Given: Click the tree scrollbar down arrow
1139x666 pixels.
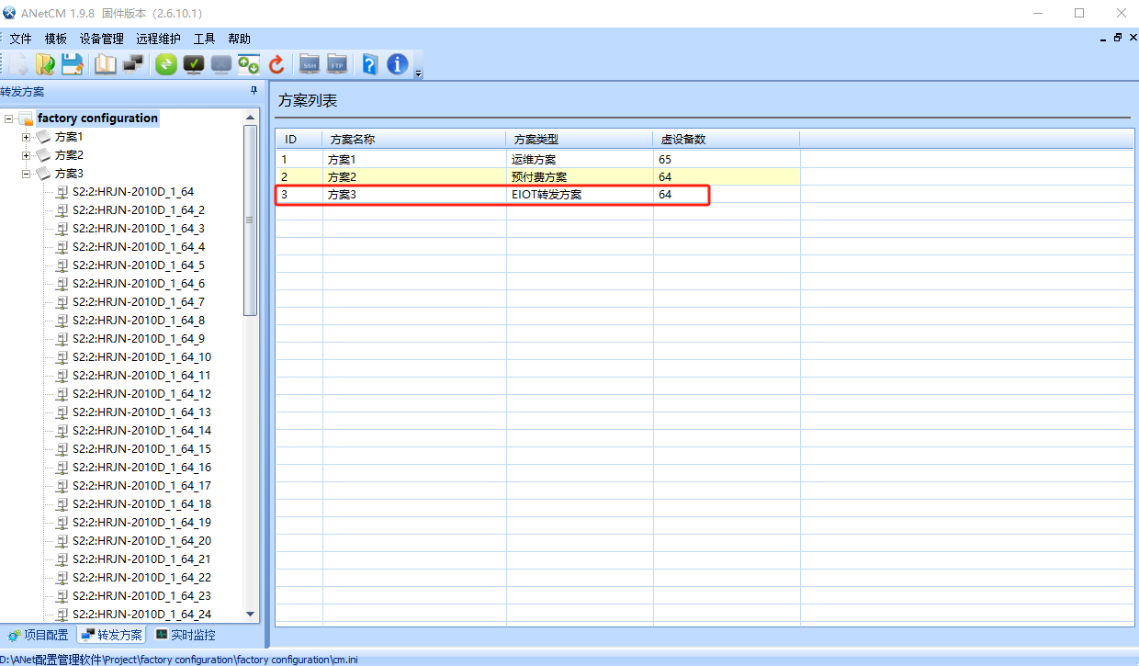Looking at the screenshot, I should (250, 614).
